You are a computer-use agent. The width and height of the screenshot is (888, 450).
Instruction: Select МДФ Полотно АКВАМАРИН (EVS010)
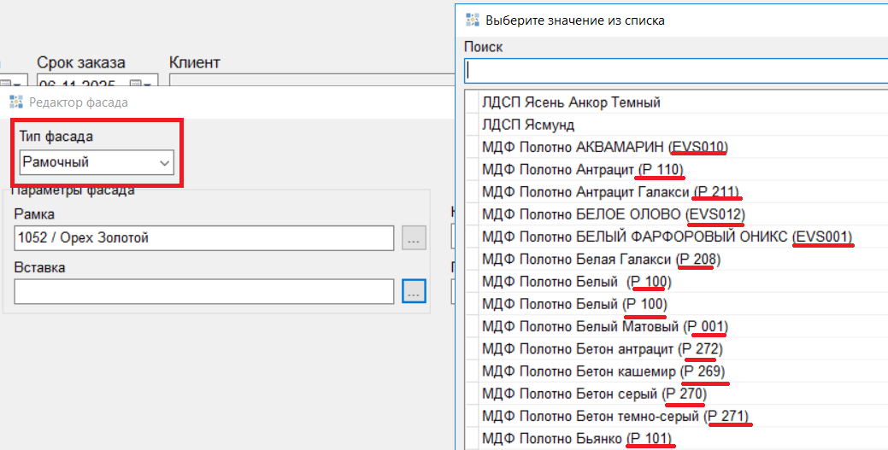pos(604,147)
